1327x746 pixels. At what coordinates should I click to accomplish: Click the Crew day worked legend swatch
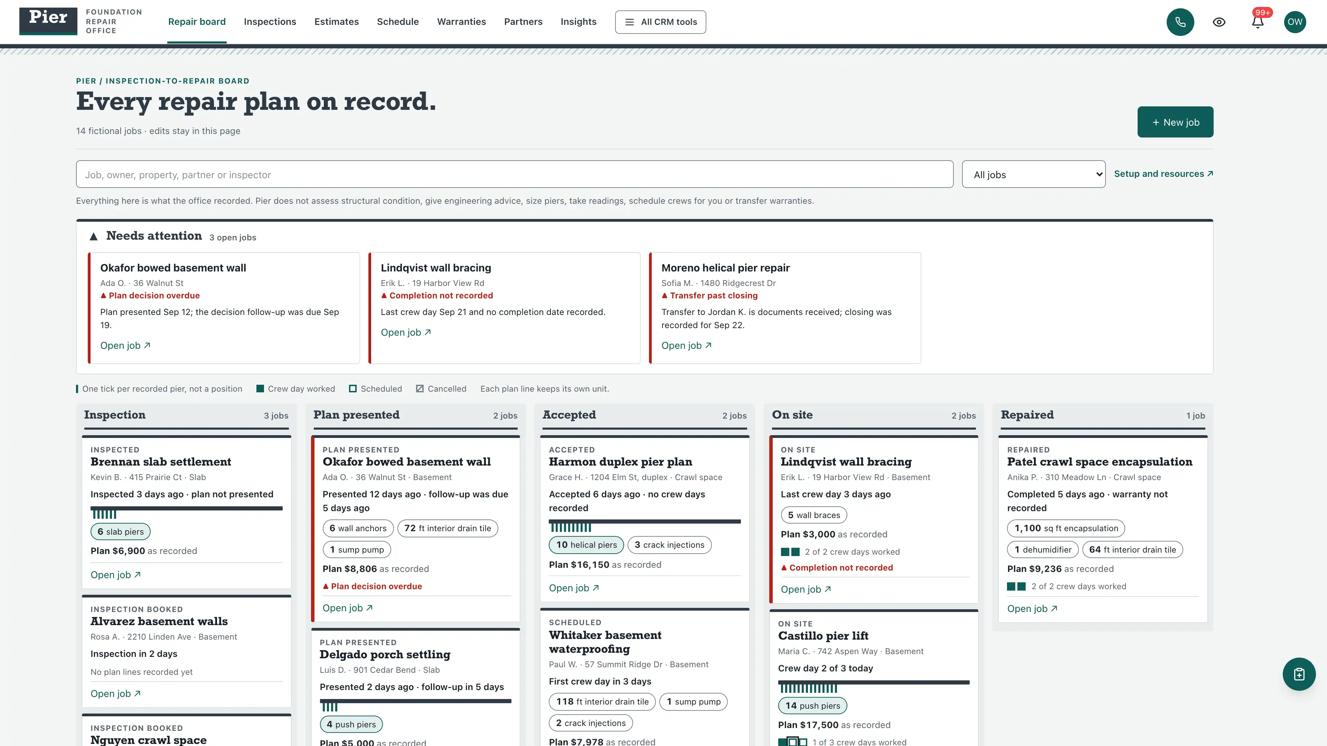[x=260, y=389]
